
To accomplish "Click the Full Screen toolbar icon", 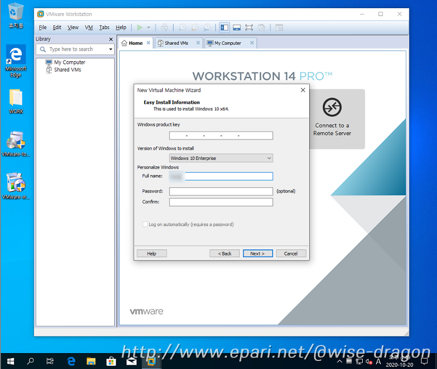I will 249,27.
